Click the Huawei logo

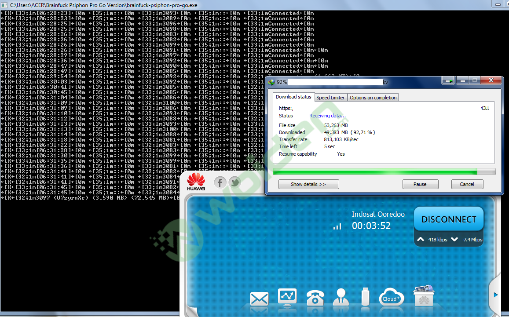pos(196,182)
